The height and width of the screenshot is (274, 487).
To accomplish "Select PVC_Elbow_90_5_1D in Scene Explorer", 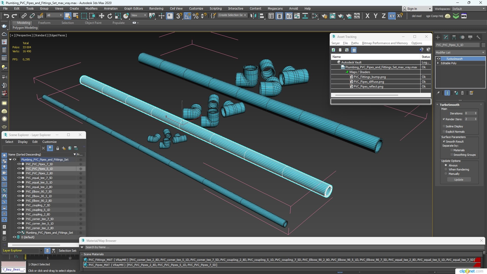I will (x=39, y=196).
